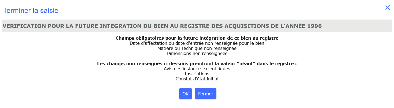Screen dimensions: 394x108
Task: Close the dialog with the X icon
Action: tap(388, 8)
